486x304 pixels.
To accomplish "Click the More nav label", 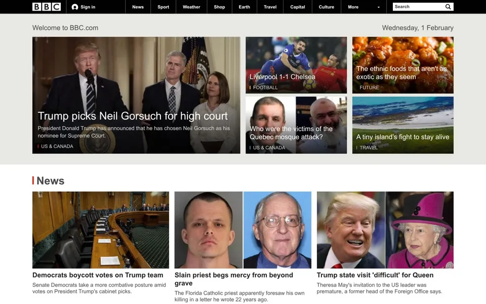I will point(353,7).
